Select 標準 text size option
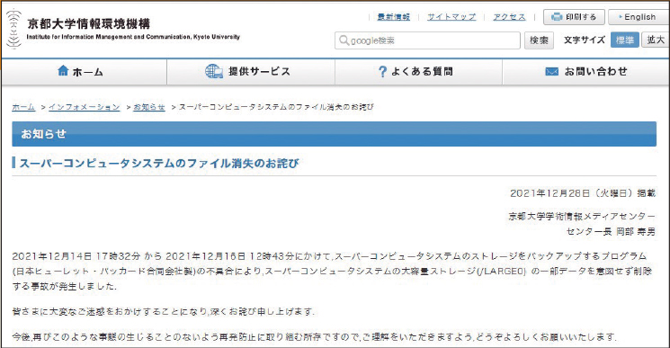The height and width of the screenshot is (348, 670). click(x=625, y=40)
